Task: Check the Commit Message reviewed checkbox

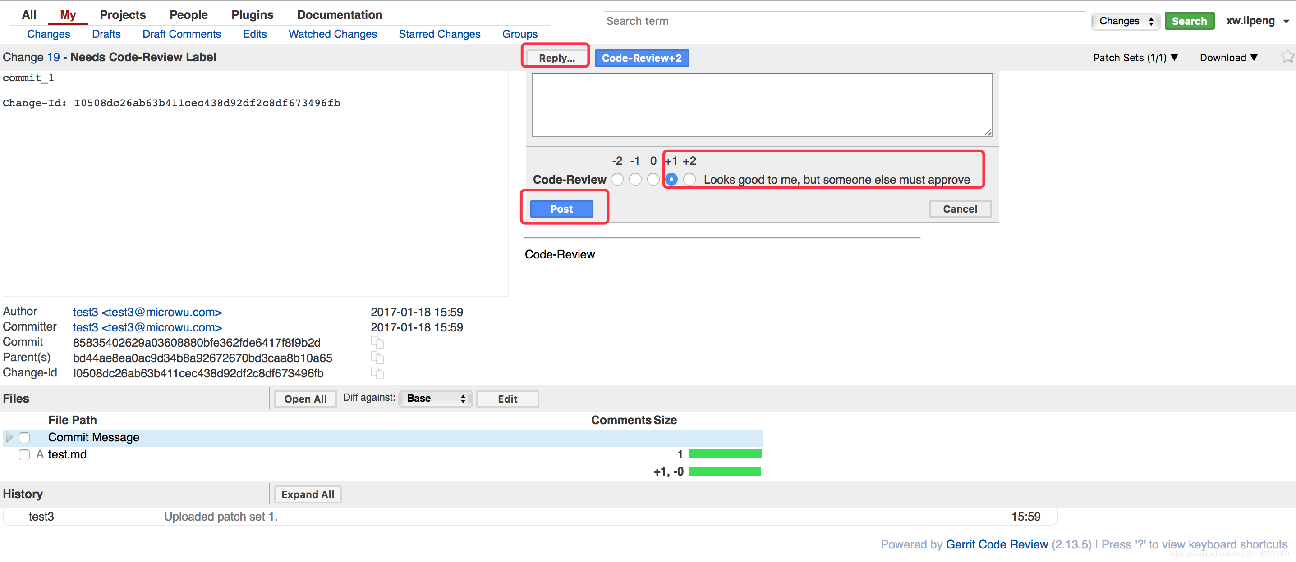Action: click(x=24, y=438)
